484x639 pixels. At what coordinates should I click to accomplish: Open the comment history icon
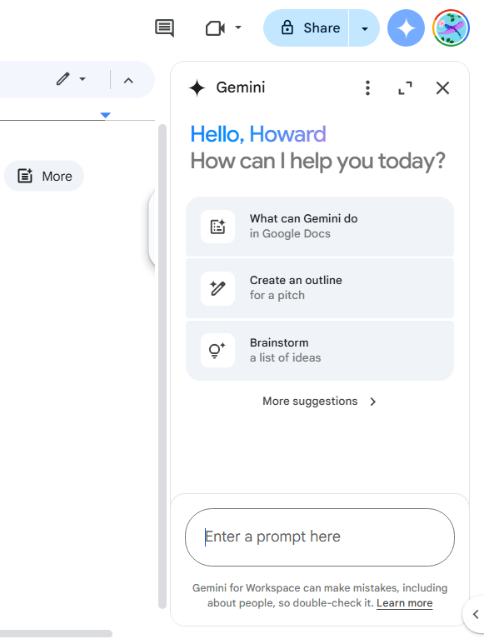click(x=165, y=28)
